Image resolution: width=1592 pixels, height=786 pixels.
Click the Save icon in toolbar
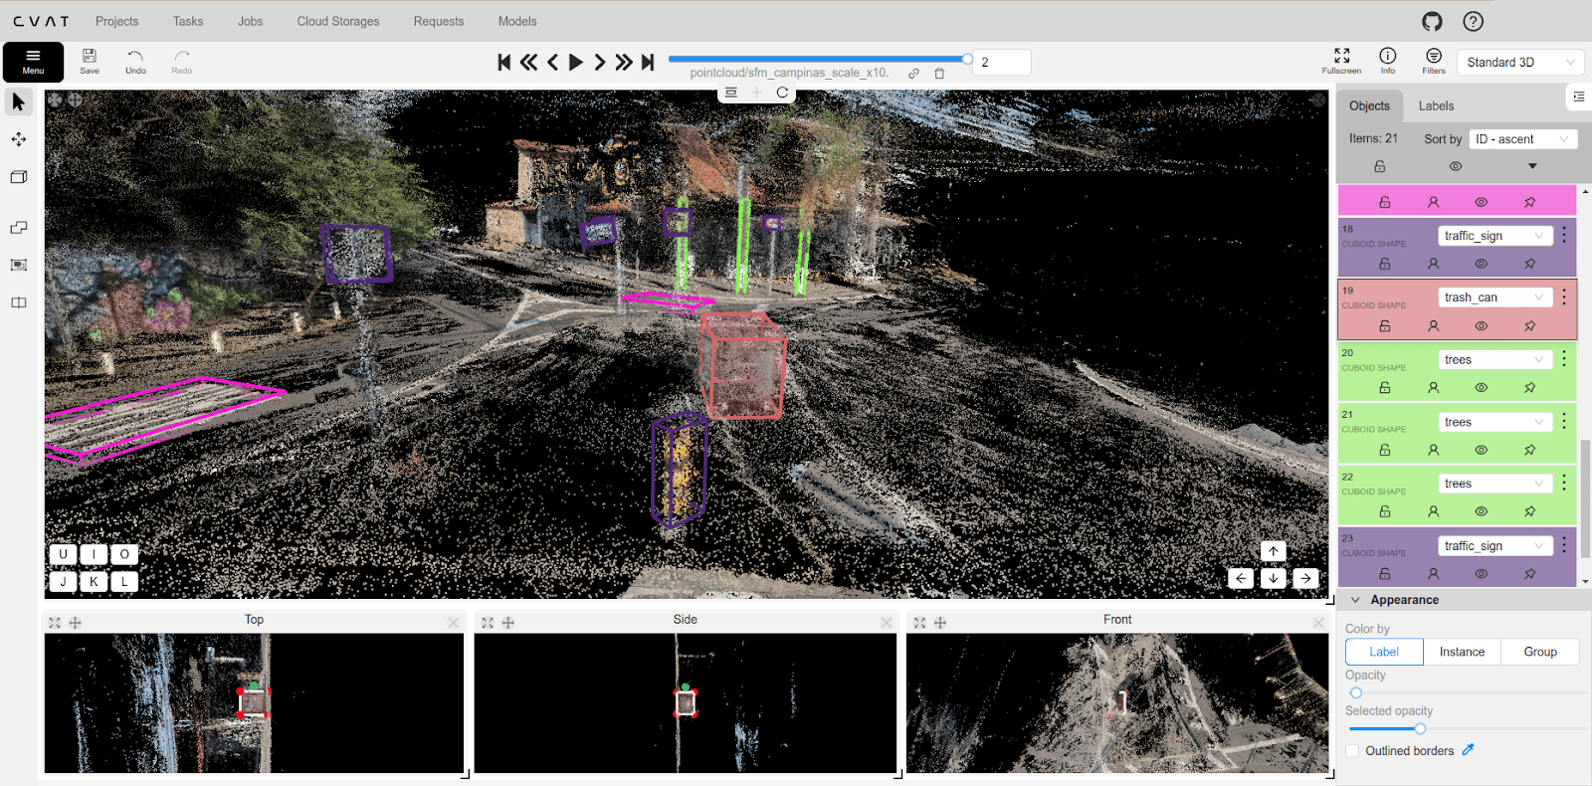[90, 61]
